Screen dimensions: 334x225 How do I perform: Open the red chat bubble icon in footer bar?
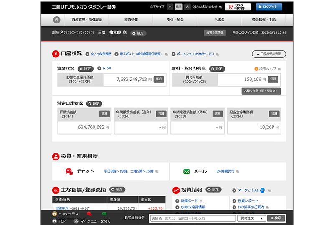pos(89,214)
